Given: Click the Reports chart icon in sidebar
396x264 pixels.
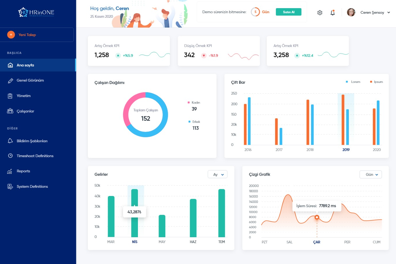Looking at the screenshot, I should 10,171.
